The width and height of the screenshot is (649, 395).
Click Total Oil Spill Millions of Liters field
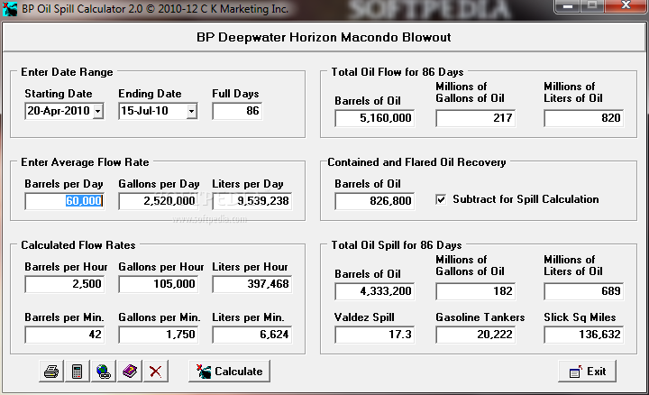[x=583, y=291]
